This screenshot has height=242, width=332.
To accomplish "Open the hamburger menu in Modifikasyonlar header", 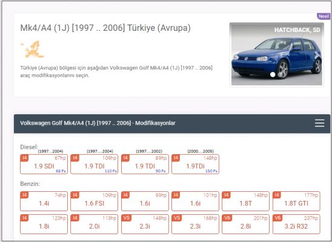I will pos(319,123).
